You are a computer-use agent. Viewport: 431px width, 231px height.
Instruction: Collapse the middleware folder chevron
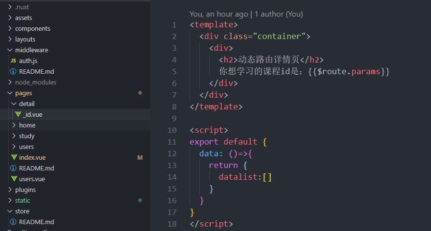[10, 50]
